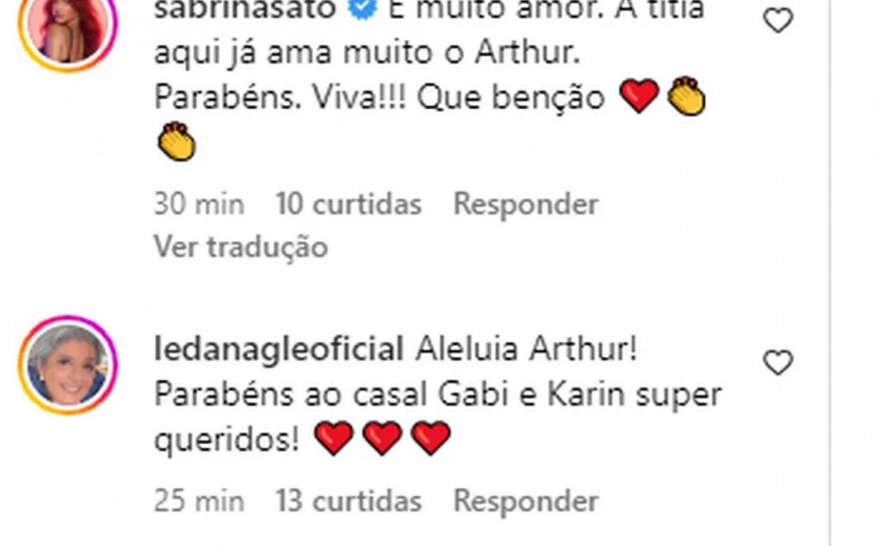Open the ledanagleoficial username link
Viewport: 874px width, 546px height.
point(279,351)
